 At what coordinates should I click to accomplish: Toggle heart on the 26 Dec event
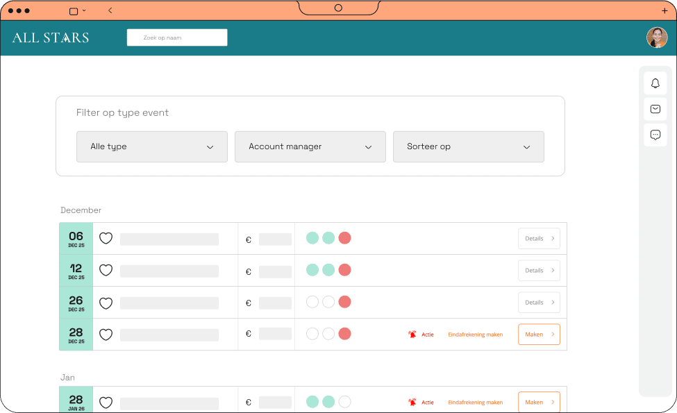(x=106, y=303)
